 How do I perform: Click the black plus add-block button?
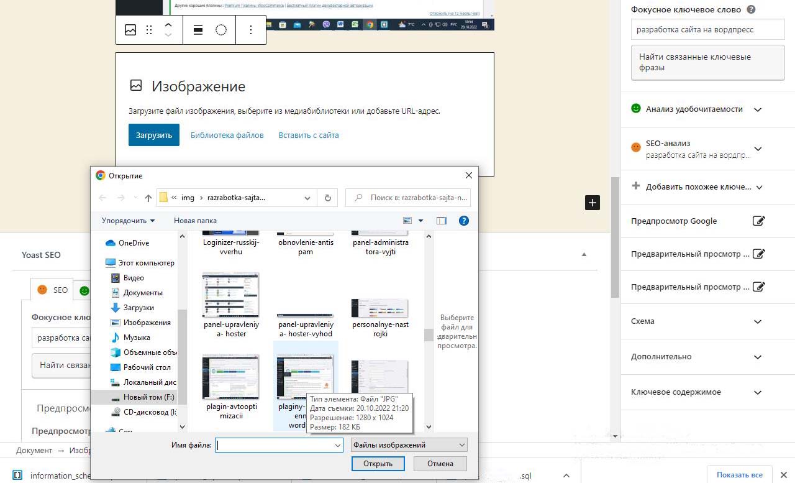(x=592, y=203)
